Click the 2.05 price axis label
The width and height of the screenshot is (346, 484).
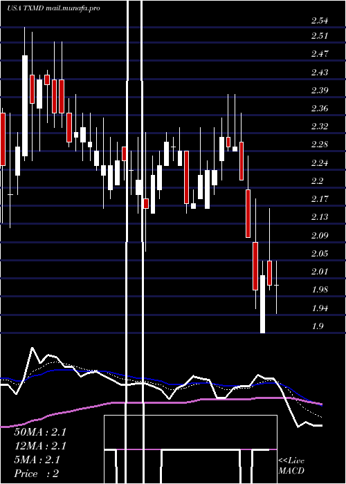coord(320,254)
